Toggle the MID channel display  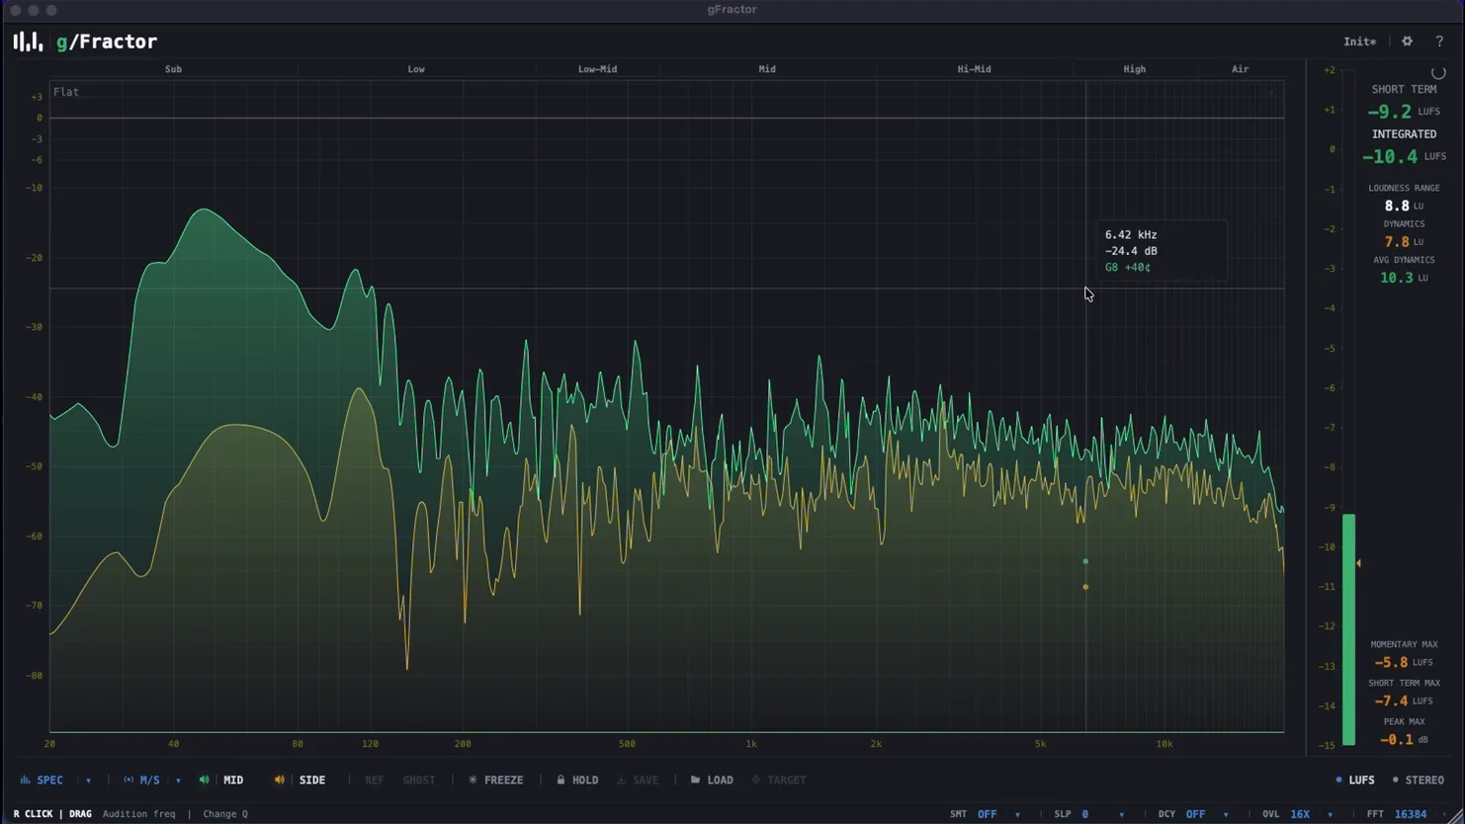[x=233, y=781]
